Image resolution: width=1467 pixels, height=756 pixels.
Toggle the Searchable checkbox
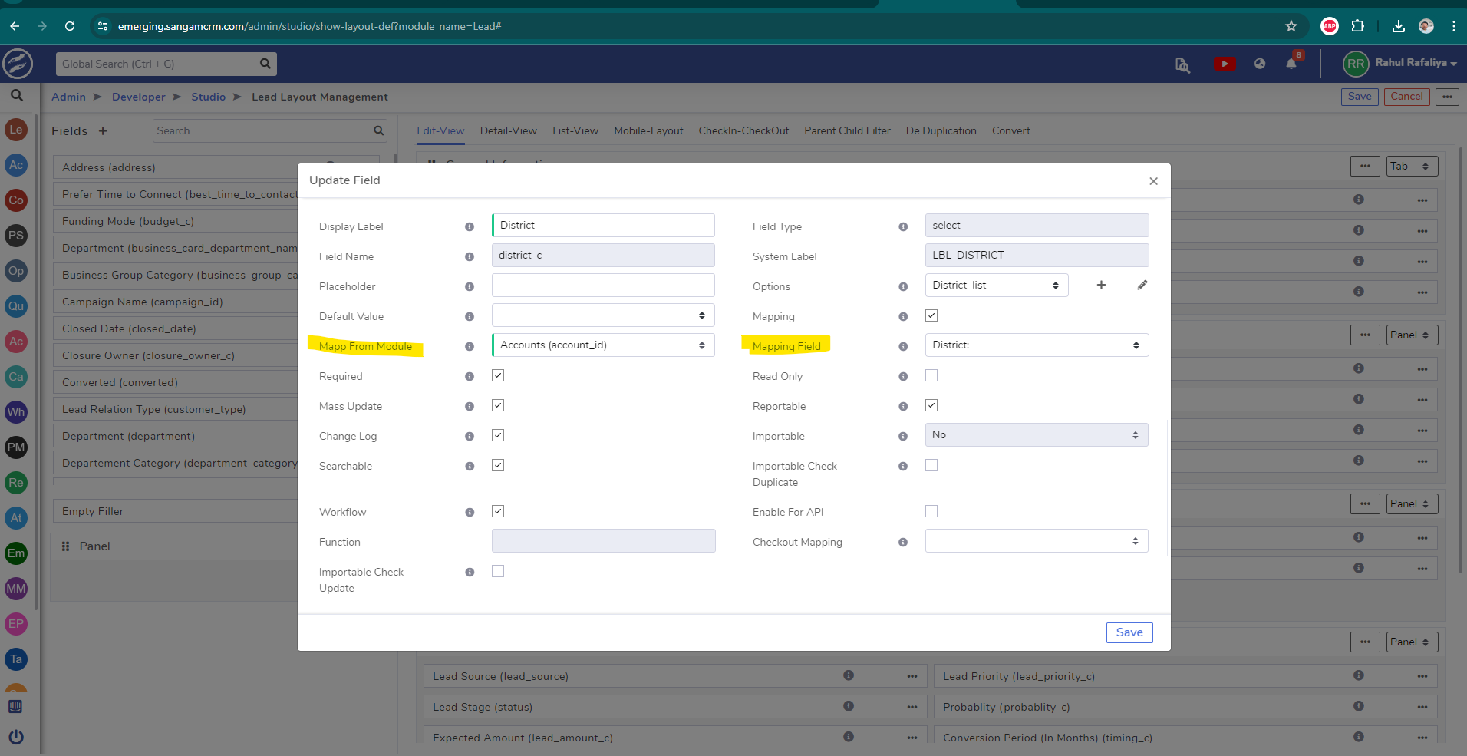[498, 465]
